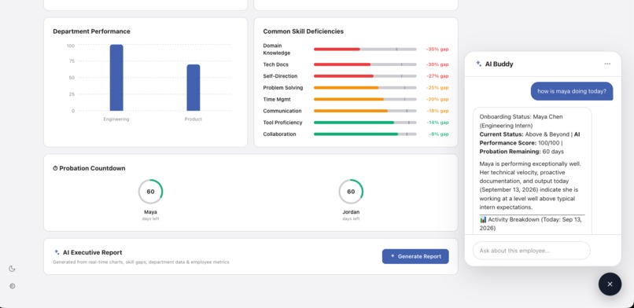Screen dimensions: 634x308
Task: Toggle dark mode moon icon
Action: (12, 269)
